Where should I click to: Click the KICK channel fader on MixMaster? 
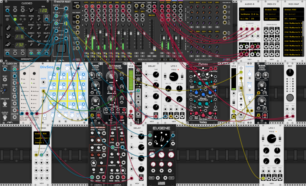[x=100, y=32]
